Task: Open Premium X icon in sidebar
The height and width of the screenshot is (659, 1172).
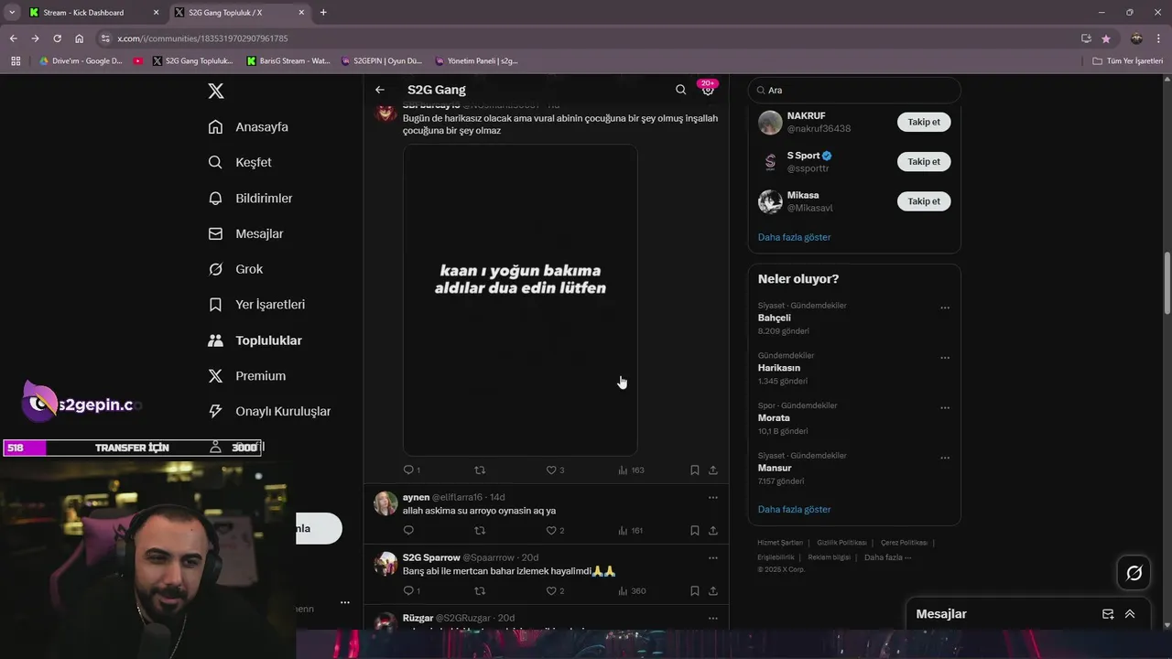Action: [215, 376]
